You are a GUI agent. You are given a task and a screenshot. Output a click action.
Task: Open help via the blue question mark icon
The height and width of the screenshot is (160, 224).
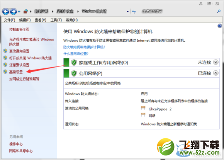point(220,26)
